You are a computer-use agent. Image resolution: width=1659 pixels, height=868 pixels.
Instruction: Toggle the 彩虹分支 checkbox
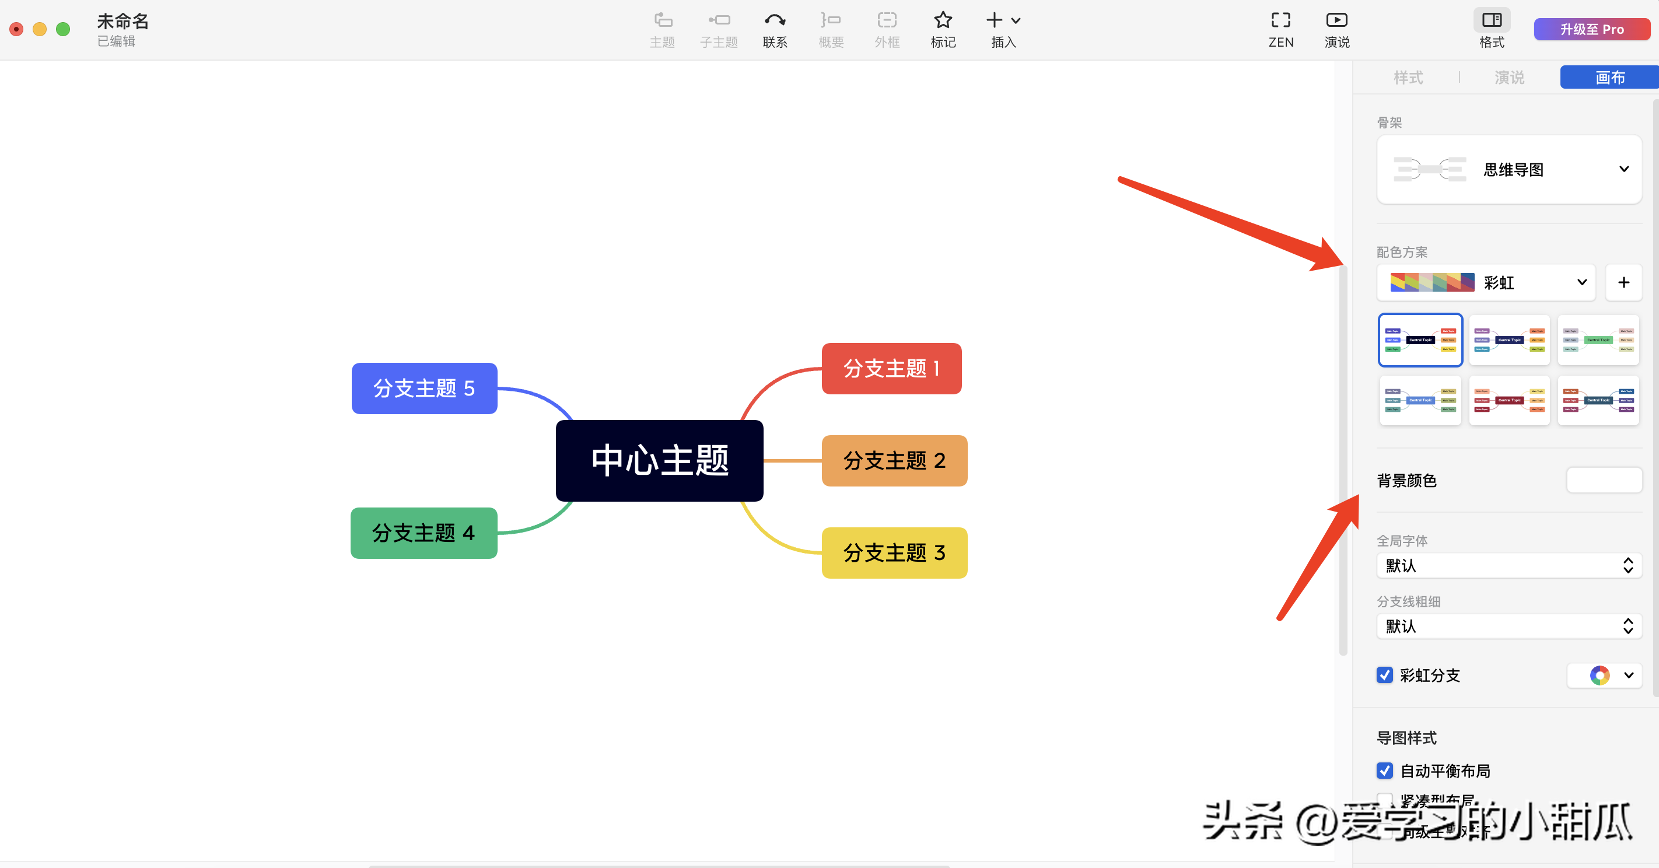pos(1385,675)
